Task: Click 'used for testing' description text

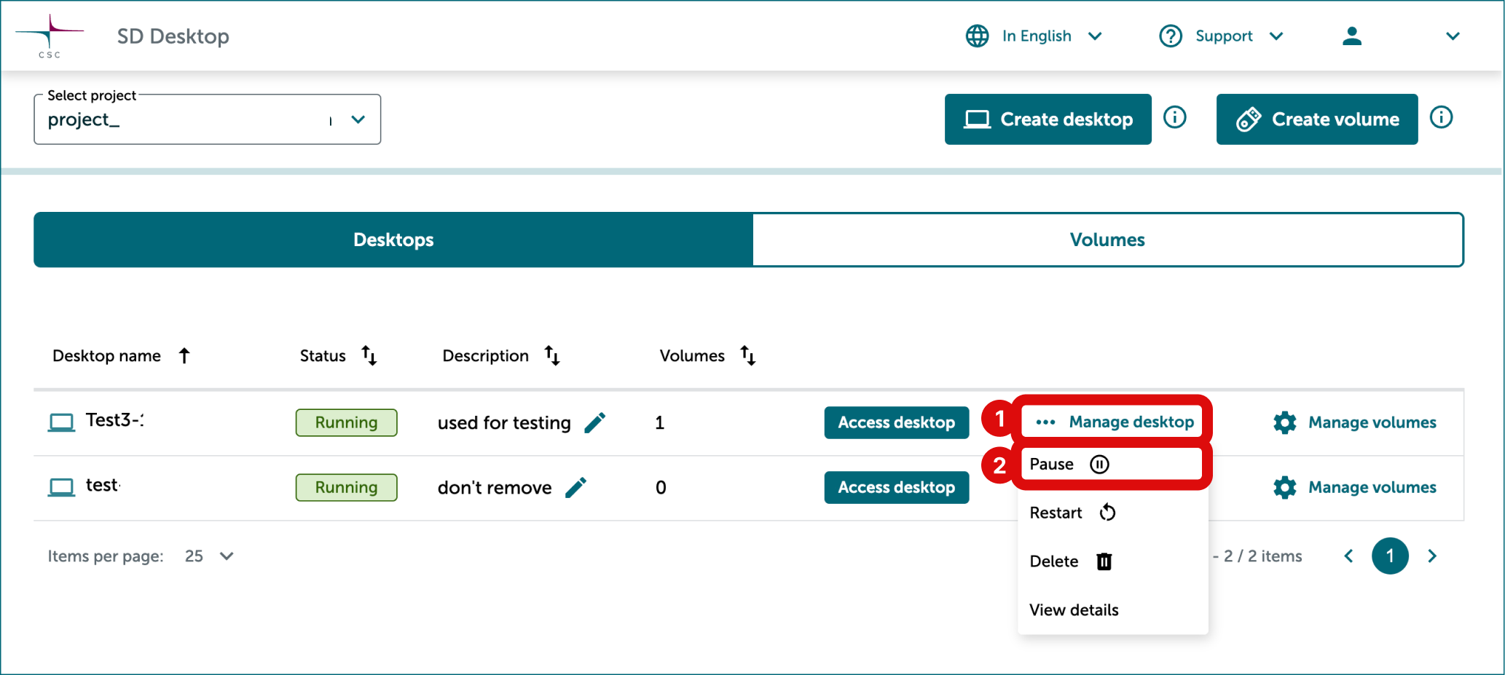Action: point(504,423)
